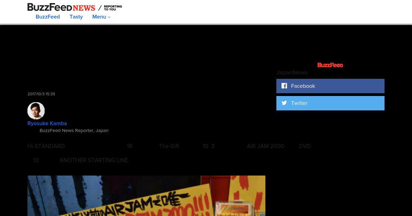Open author Ryosuke Kamba's profile link
Screen dimensions: 412x216
point(47,123)
